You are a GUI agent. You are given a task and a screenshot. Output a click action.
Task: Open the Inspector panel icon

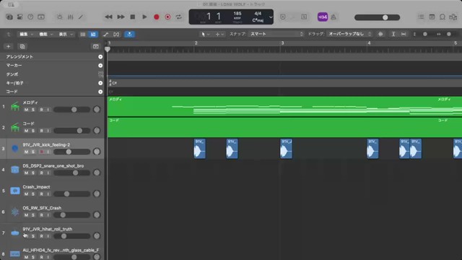19,17
